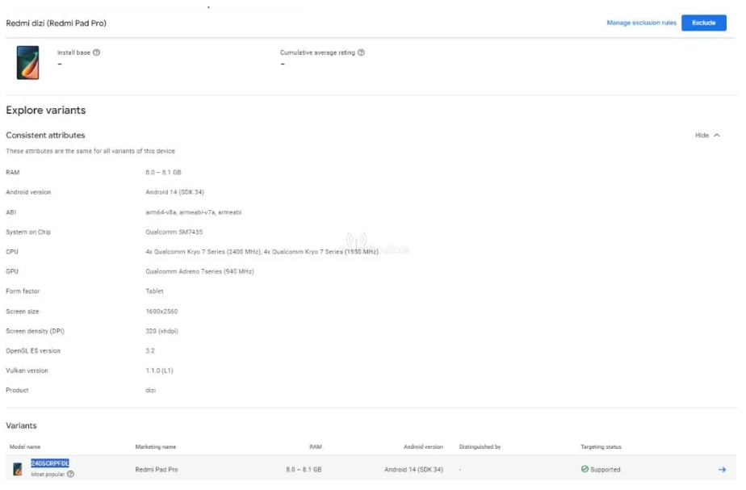
Task: Click the 320 (xhdpi) density value
Action: (x=161, y=331)
